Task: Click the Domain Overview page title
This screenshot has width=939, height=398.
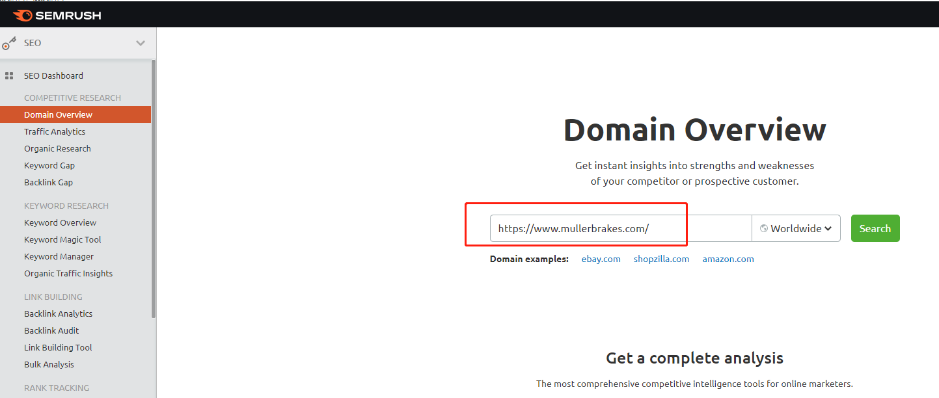Action: pos(695,130)
